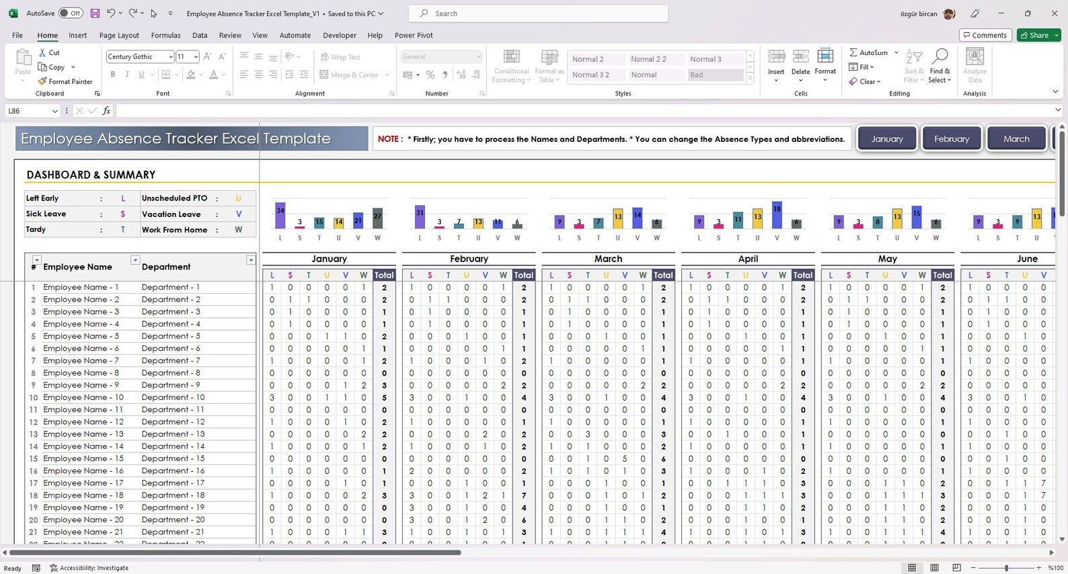The height and width of the screenshot is (574, 1068).
Task: Switch to the Power Pivot tab
Action: coord(414,36)
